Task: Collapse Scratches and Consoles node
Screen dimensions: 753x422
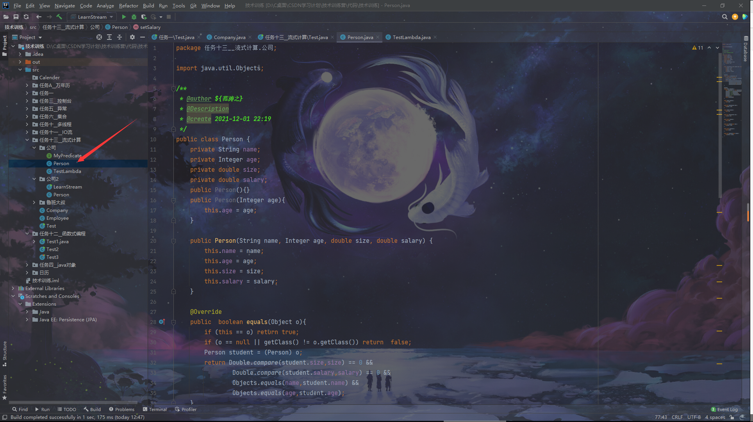Action: click(x=13, y=296)
